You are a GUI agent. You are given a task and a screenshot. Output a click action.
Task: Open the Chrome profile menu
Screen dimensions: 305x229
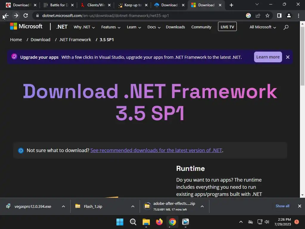click(x=289, y=16)
